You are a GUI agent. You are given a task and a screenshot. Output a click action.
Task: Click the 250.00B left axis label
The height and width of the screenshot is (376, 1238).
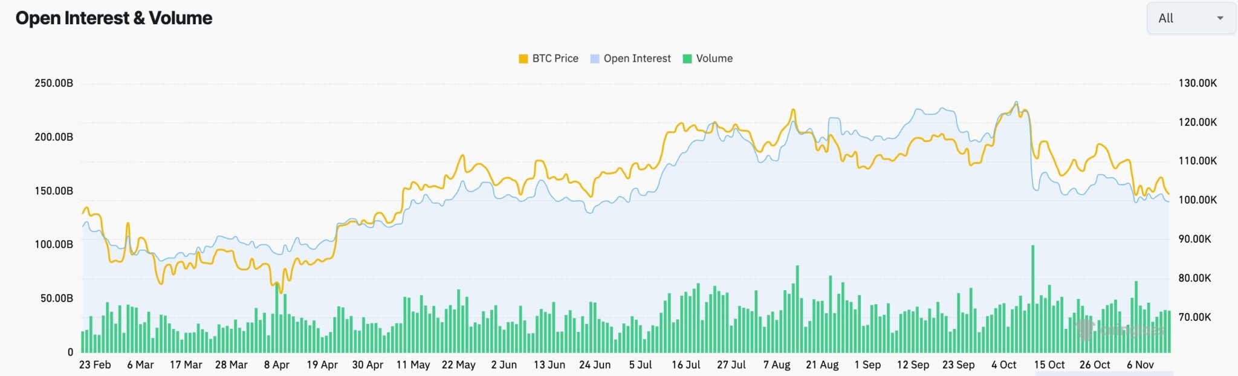(x=54, y=83)
